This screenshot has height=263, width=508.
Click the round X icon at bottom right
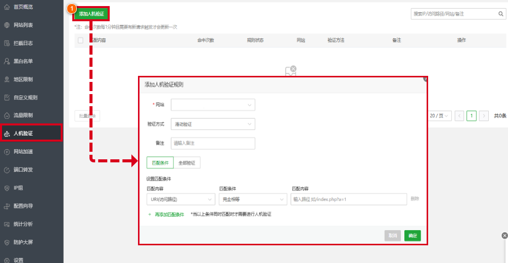point(504,236)
